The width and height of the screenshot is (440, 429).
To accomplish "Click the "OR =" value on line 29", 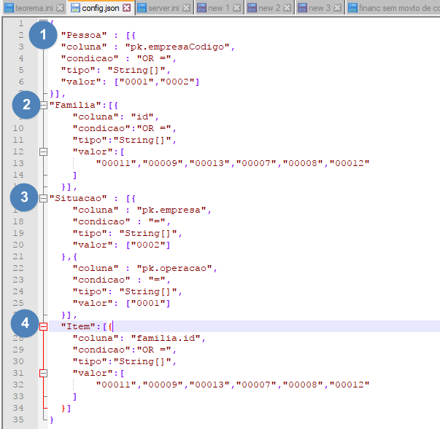I will [x=154, y=350].
